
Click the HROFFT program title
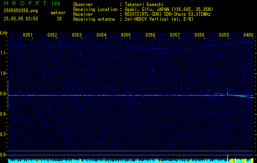(26, 3)
